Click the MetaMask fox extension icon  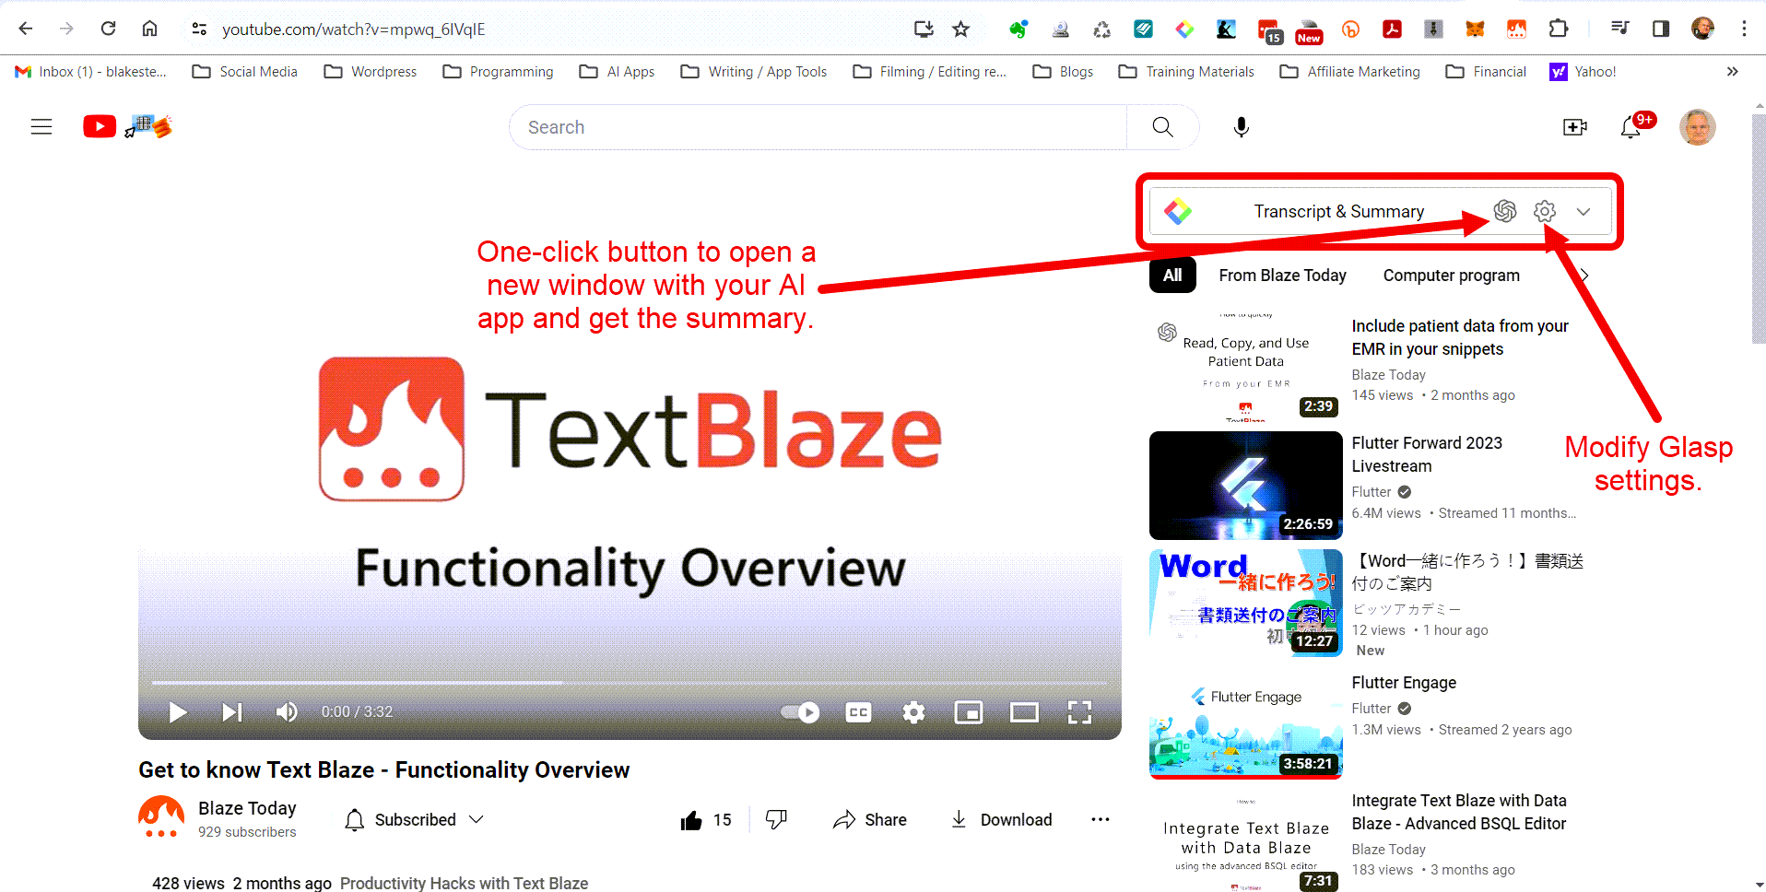1475,29
